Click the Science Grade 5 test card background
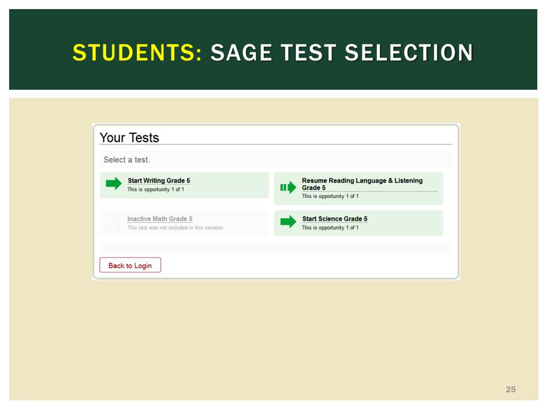This screenshot has height=411, width=548. click(358, 223)
